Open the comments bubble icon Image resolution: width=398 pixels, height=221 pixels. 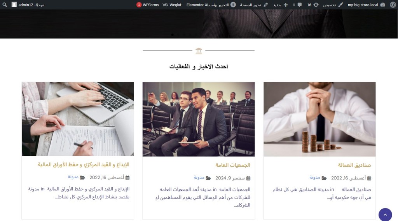[x=300, y=5]
